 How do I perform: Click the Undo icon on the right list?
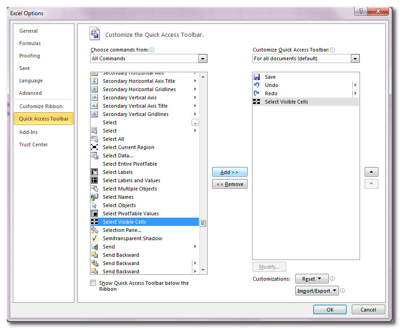coord(257,85)
